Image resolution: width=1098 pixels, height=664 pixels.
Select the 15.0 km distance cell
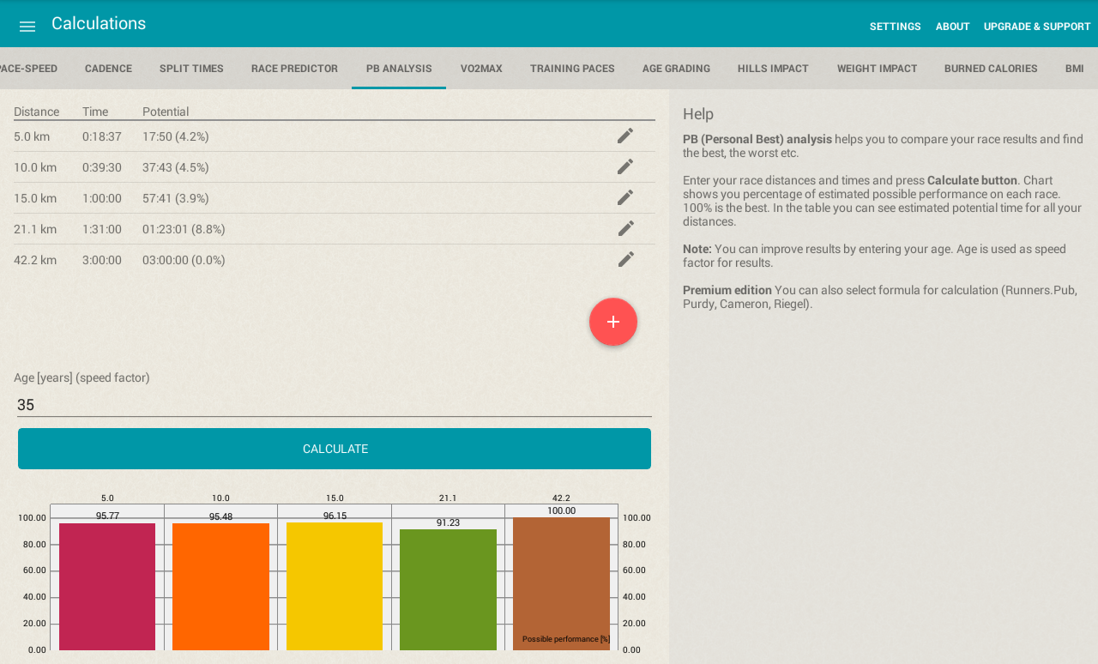pos(35,198)
